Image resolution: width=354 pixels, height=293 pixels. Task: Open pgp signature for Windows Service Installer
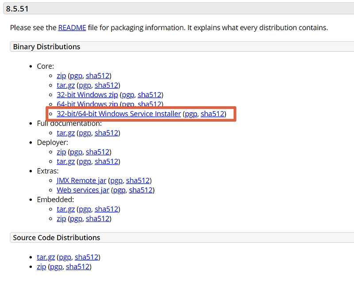pos(191,114)
